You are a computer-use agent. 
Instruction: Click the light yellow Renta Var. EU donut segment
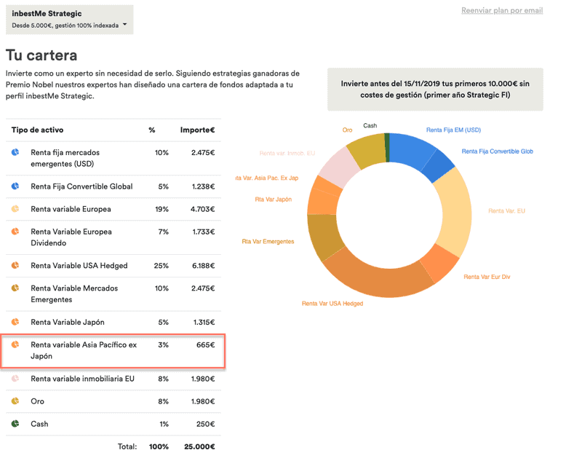pyautogui.click(x=455, y=213)
